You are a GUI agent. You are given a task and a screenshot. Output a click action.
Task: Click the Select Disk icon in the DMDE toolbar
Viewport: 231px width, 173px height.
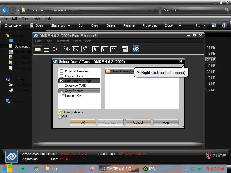click(x=38, y=49)
